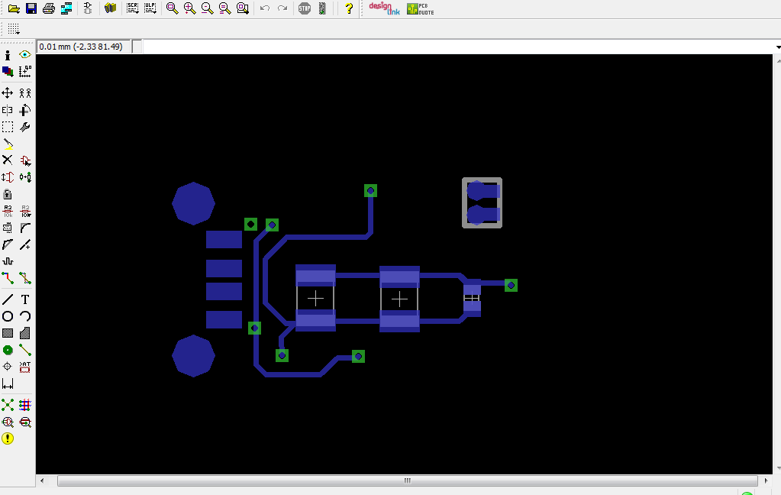Select the Route tool
The height and width of the screenshot is (495, 781).
pyautogui.click(x=8, y=278)
